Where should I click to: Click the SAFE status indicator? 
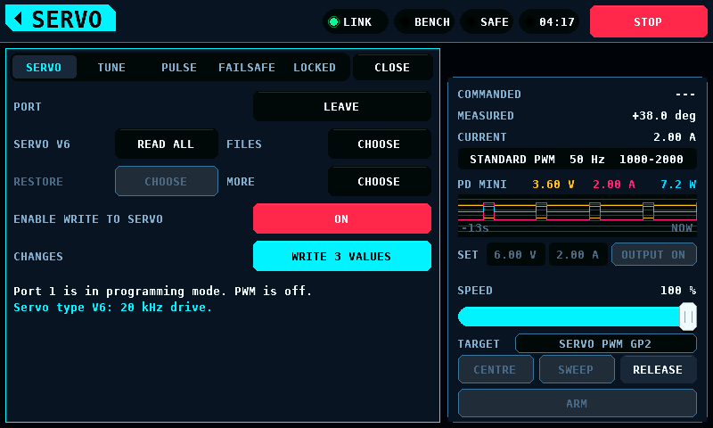(486, 21)
